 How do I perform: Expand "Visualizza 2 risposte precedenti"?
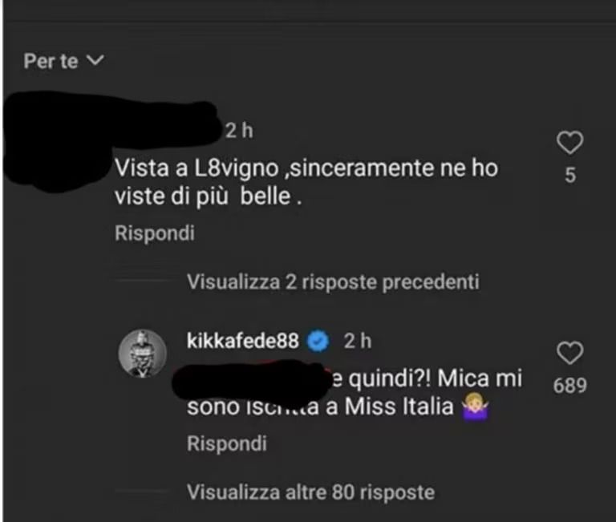[333, 281]
